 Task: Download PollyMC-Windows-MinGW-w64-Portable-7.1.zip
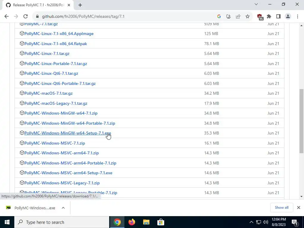tap(70, 123)
